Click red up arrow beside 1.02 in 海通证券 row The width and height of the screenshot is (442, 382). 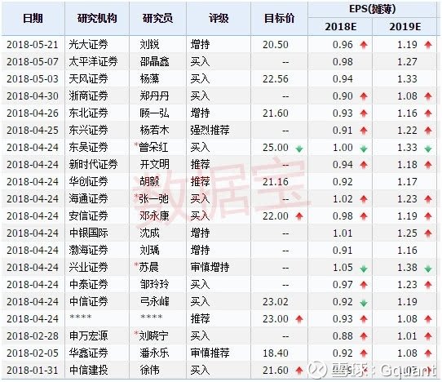coord(364,199)
